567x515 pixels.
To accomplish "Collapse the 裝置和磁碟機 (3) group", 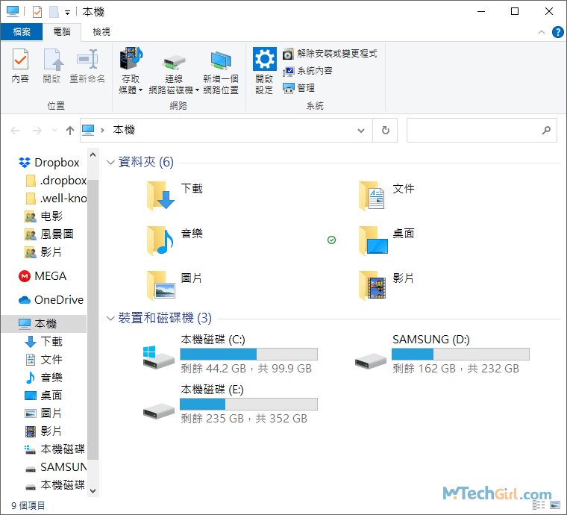I will click(x=111, y=318).
